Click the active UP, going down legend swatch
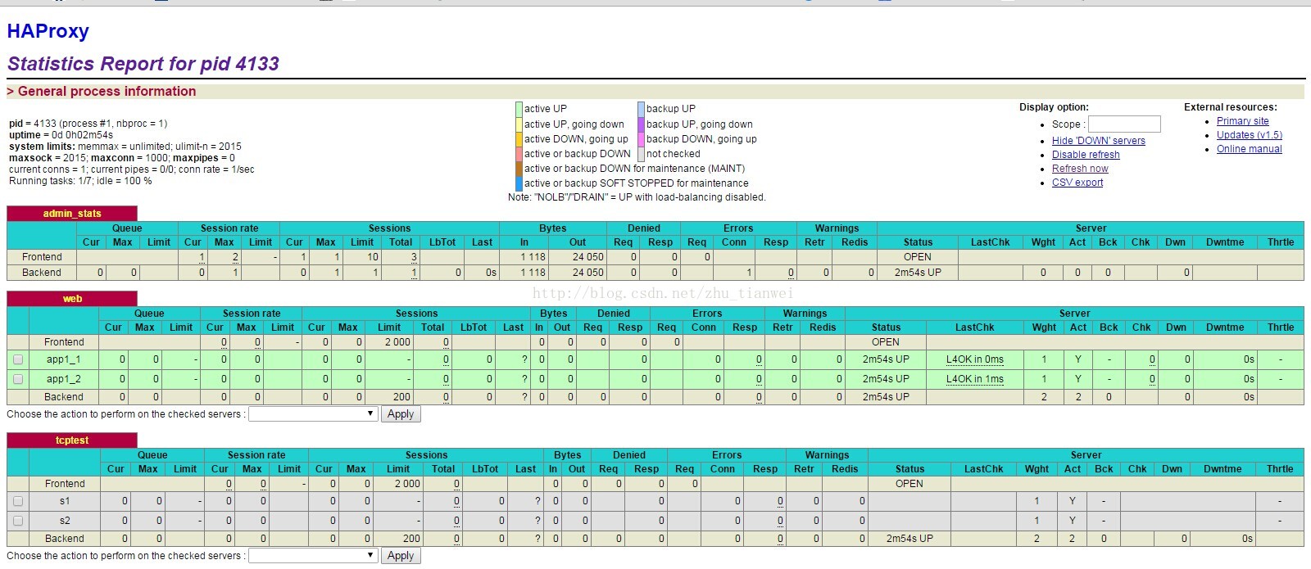 (519, 124)
